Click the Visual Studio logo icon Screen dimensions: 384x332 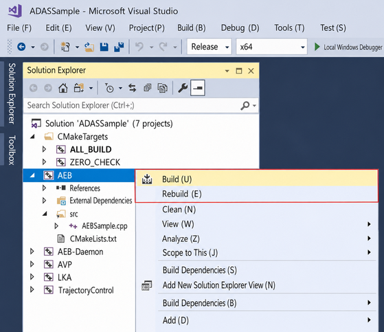point(15,11)
